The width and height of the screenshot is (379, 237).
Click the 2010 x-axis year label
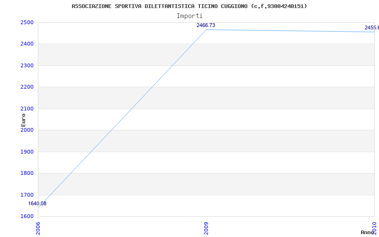(x=374, y=228)
